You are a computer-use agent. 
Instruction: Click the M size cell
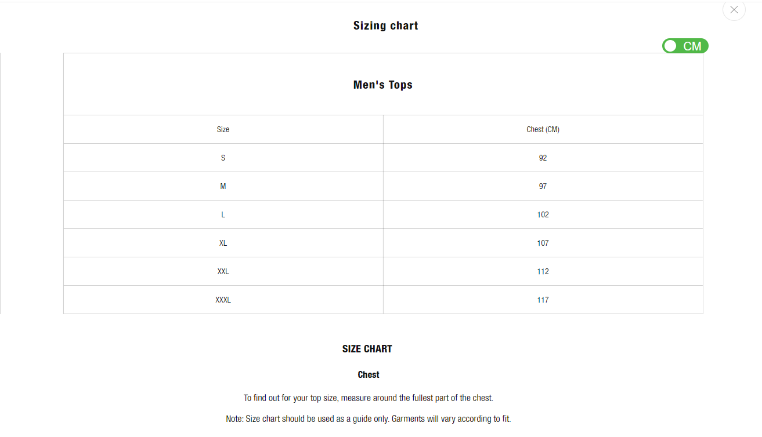click(223, 186)
